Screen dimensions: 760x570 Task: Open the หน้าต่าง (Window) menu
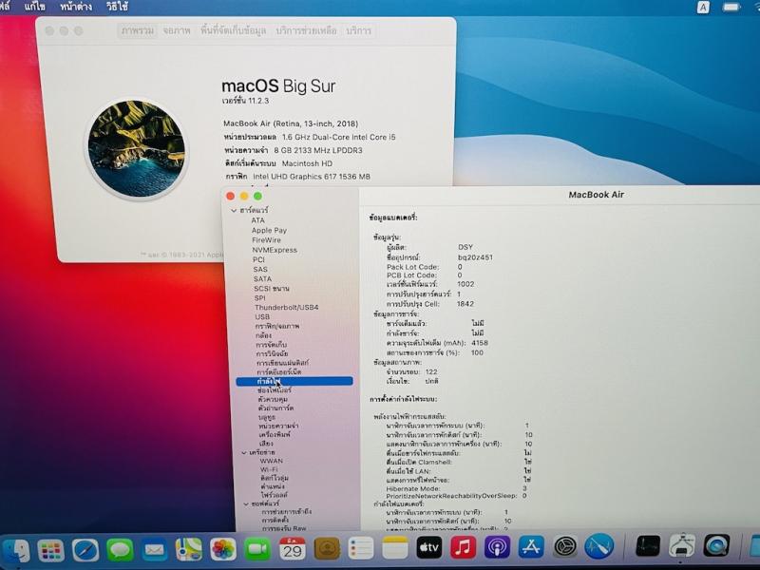[76, 7]
